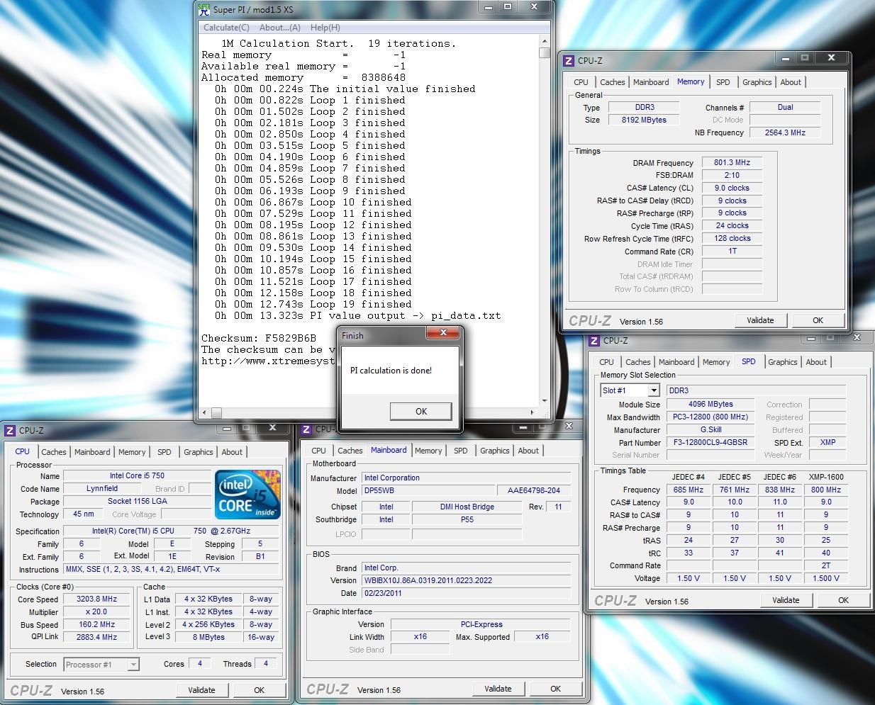Click the BIOS version WBIBX10J field
Viewport: 875px width, 705px height.
[466, 581]
